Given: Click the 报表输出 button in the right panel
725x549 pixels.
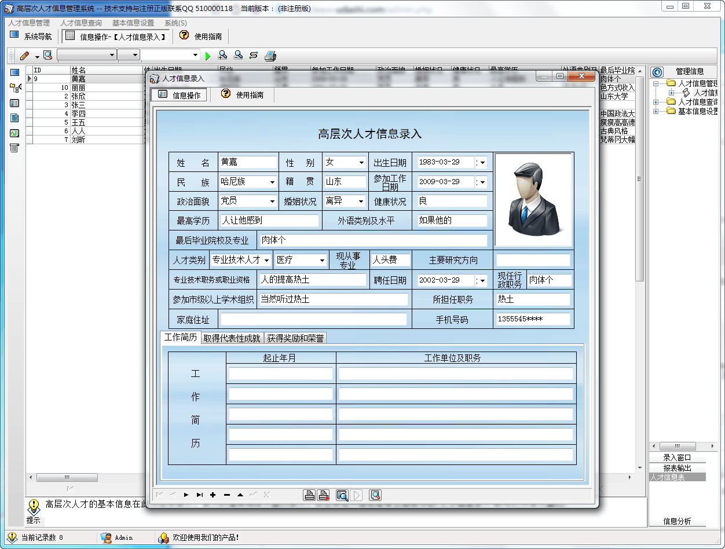Looking at the screenshot, I should point(679,467).
